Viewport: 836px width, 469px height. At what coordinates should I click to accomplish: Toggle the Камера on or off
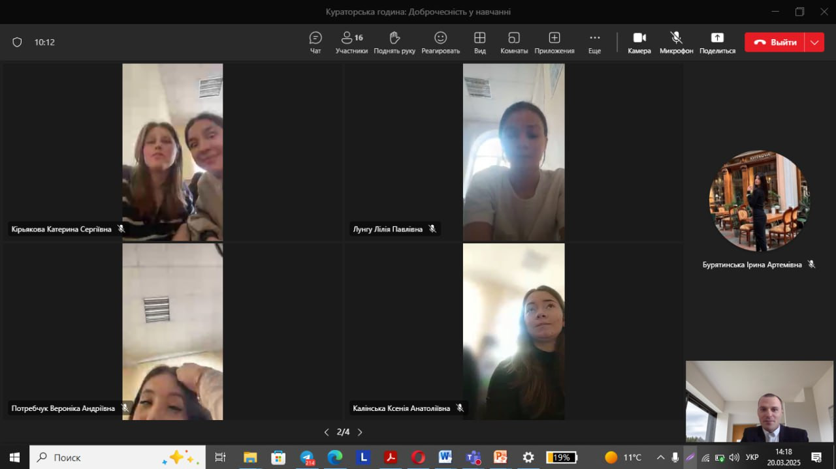coord(639,42)
